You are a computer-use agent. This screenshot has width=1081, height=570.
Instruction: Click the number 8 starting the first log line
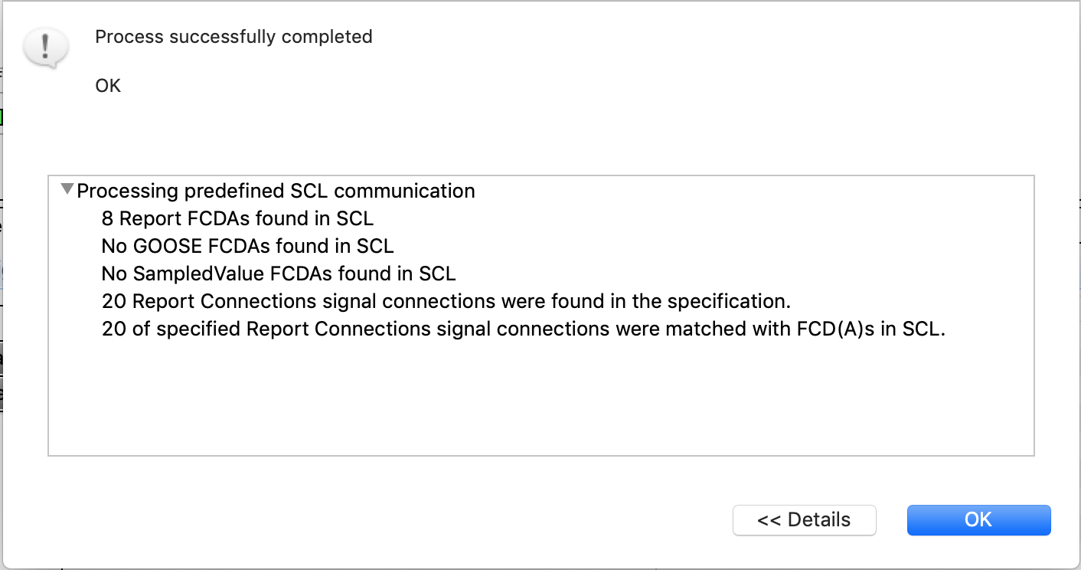pos(108,218)
